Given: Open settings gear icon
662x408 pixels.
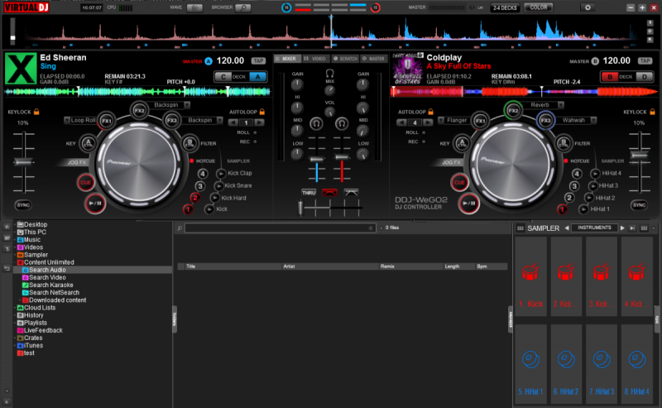Looking at the screenshot, I should pos(588,7).
